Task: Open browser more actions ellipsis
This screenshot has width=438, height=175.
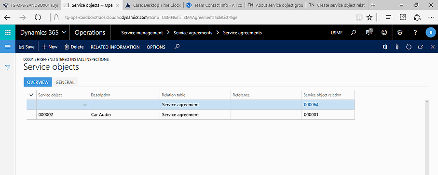Action: (x=431, y=17)
